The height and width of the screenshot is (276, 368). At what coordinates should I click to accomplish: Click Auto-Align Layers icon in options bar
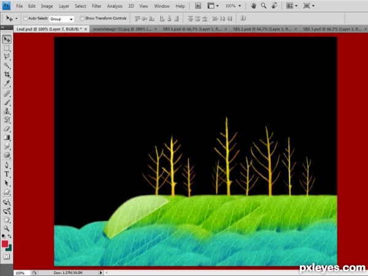(x=243, y=18)
